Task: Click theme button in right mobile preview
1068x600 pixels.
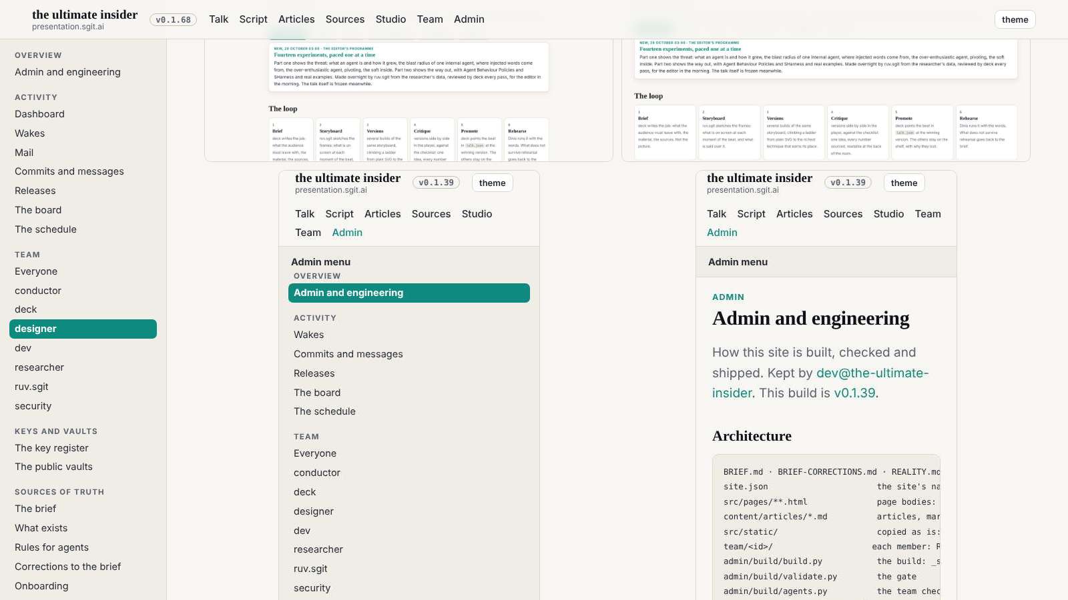Action: (904, 183)
